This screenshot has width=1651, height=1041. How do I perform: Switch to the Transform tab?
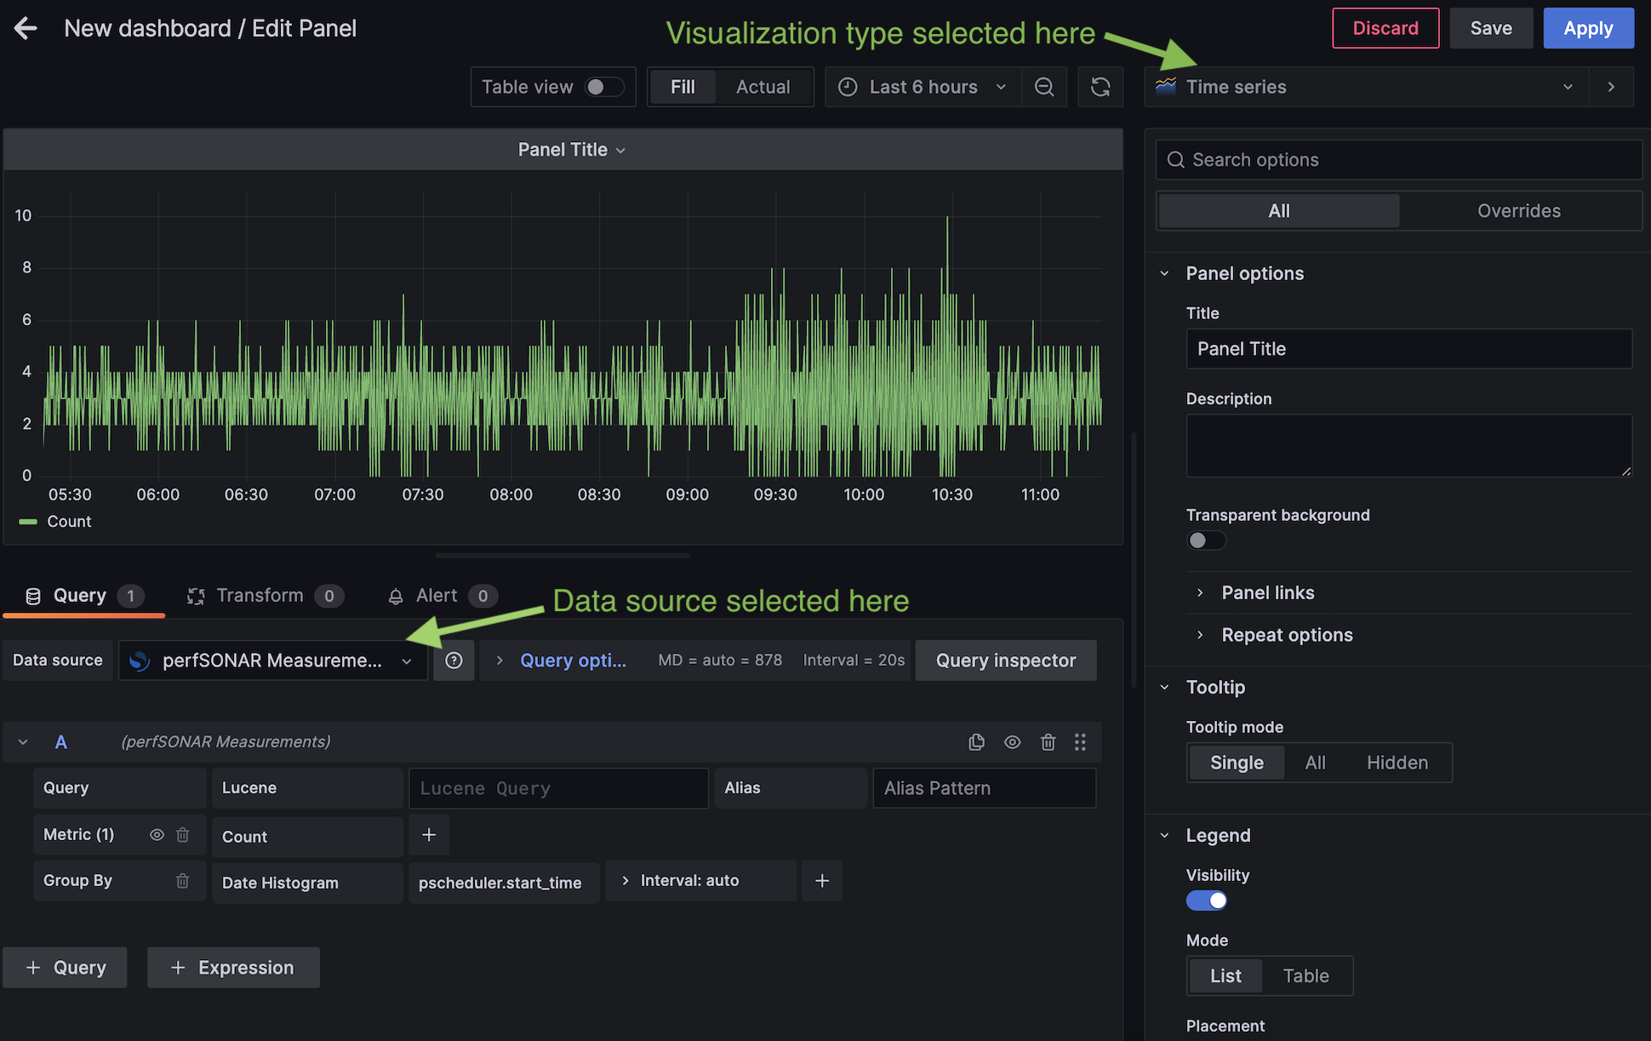[264, 596]
